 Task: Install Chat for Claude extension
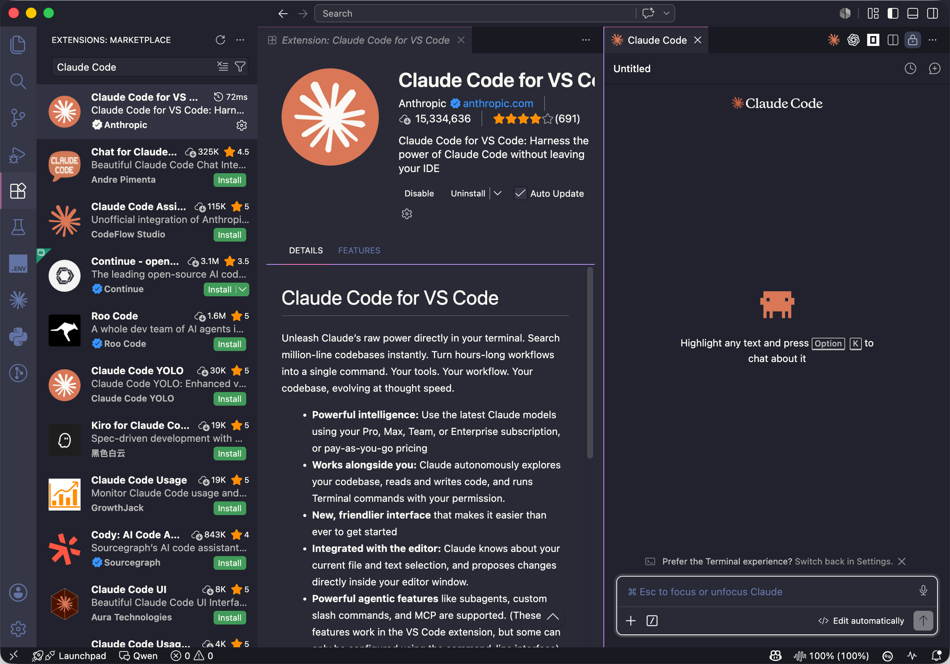pos(230,180)
